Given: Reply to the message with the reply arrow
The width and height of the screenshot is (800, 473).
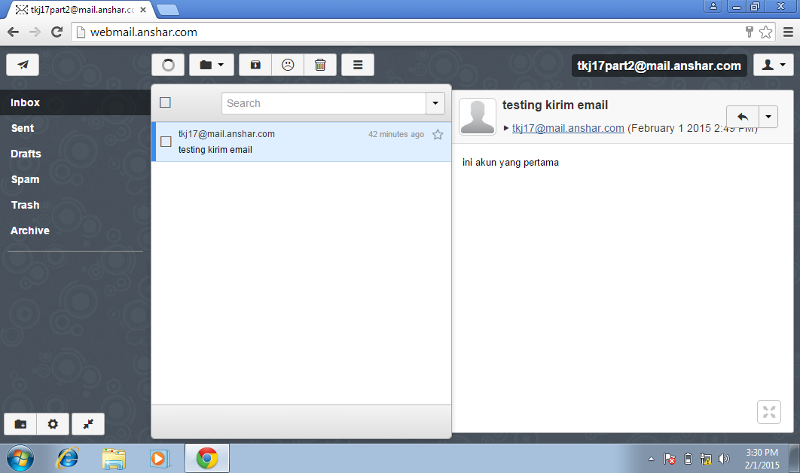Looking at the screenshot, I should (x=742, y=117).
